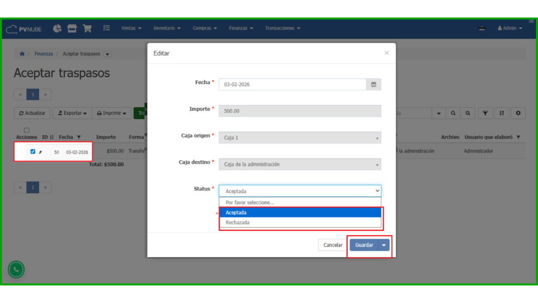This screenshot has width=538, height=303.
Task: Click the green WhatsApp phone icon
Action: 16,269
